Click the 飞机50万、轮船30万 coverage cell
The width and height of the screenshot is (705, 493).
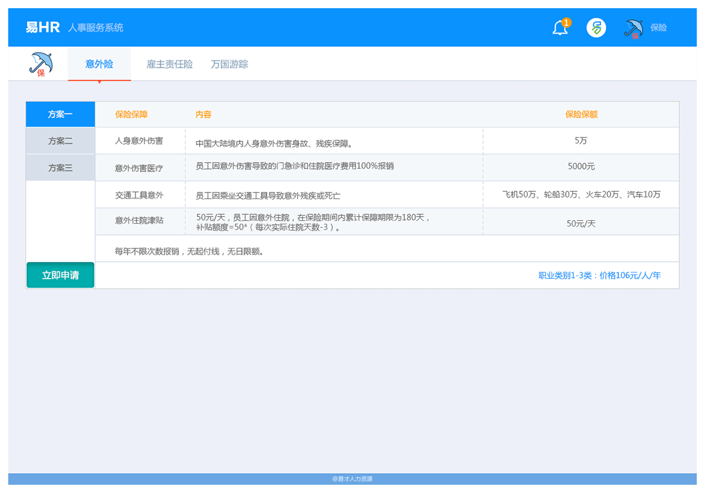(582, 194)
